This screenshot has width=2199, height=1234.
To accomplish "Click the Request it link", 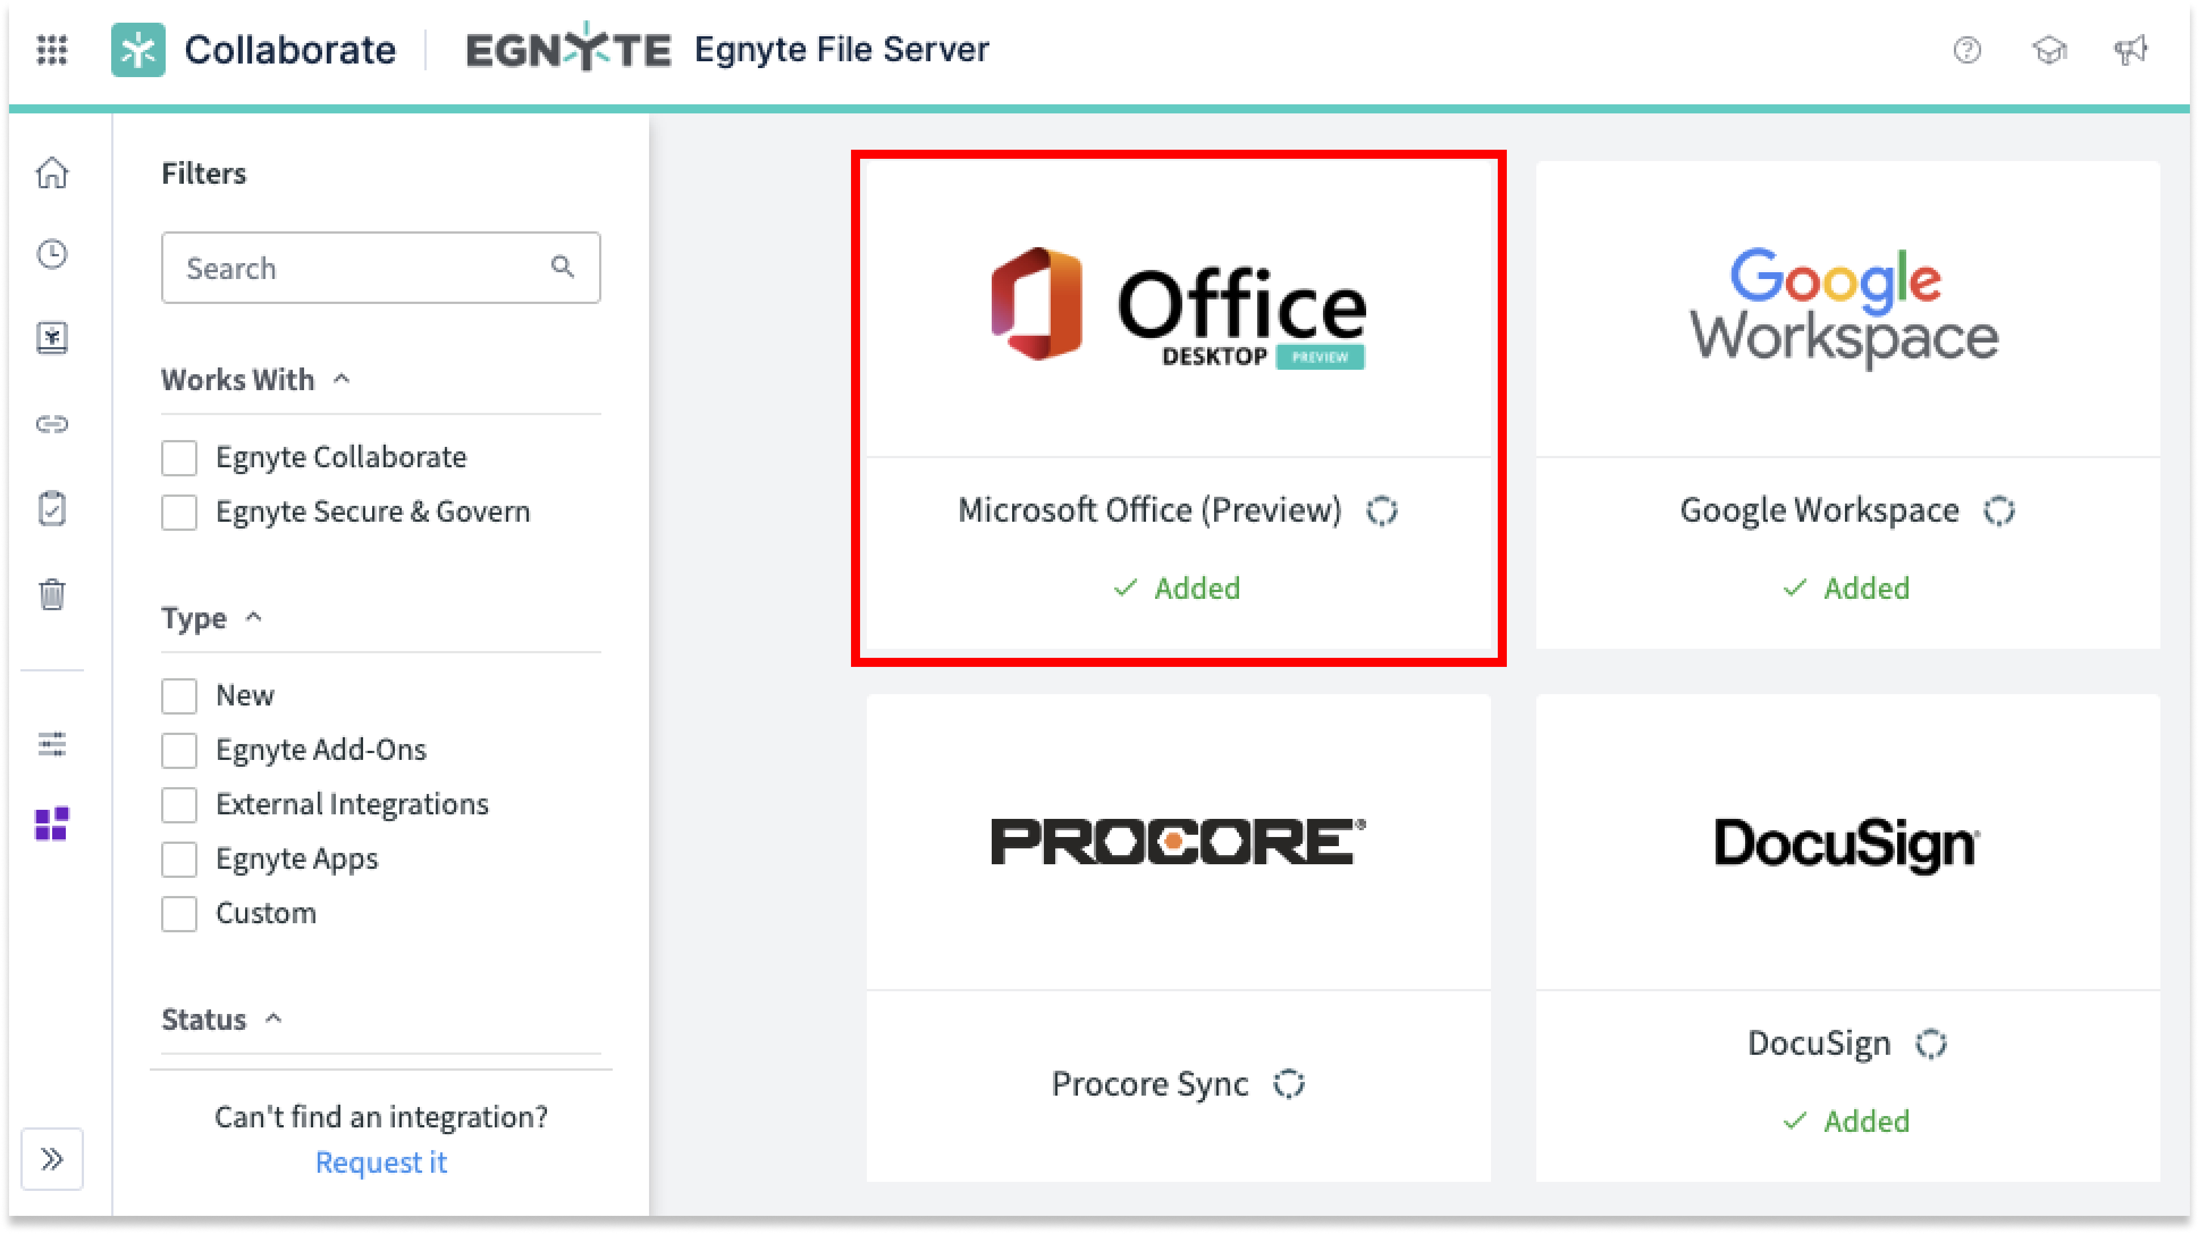I will [382, 1163].
